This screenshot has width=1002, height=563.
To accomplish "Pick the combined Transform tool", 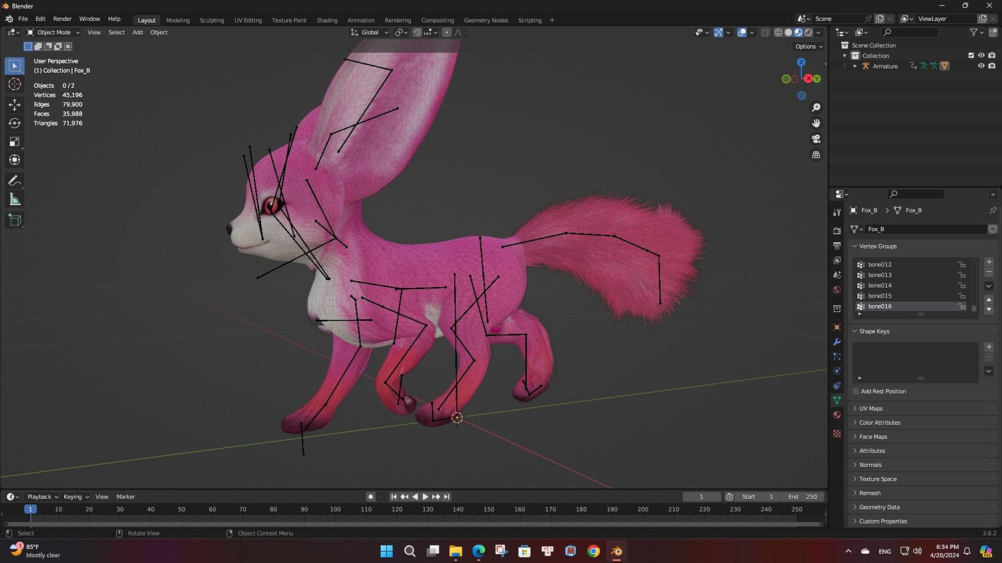I will (15, 160).
